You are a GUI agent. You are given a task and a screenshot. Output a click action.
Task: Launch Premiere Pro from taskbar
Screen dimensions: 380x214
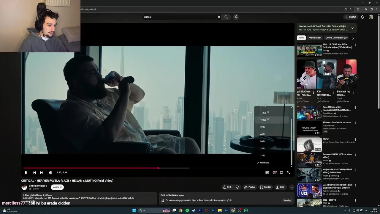coord(200,210)
